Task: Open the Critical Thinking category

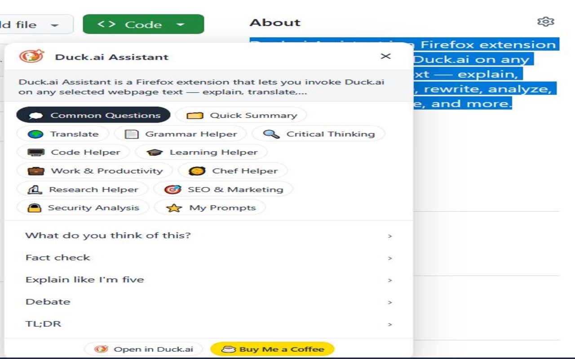Action: 318,134
